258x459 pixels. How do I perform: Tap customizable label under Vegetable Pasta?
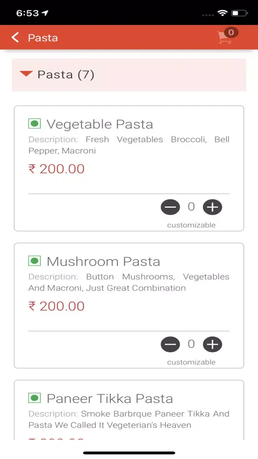(192, 225)
